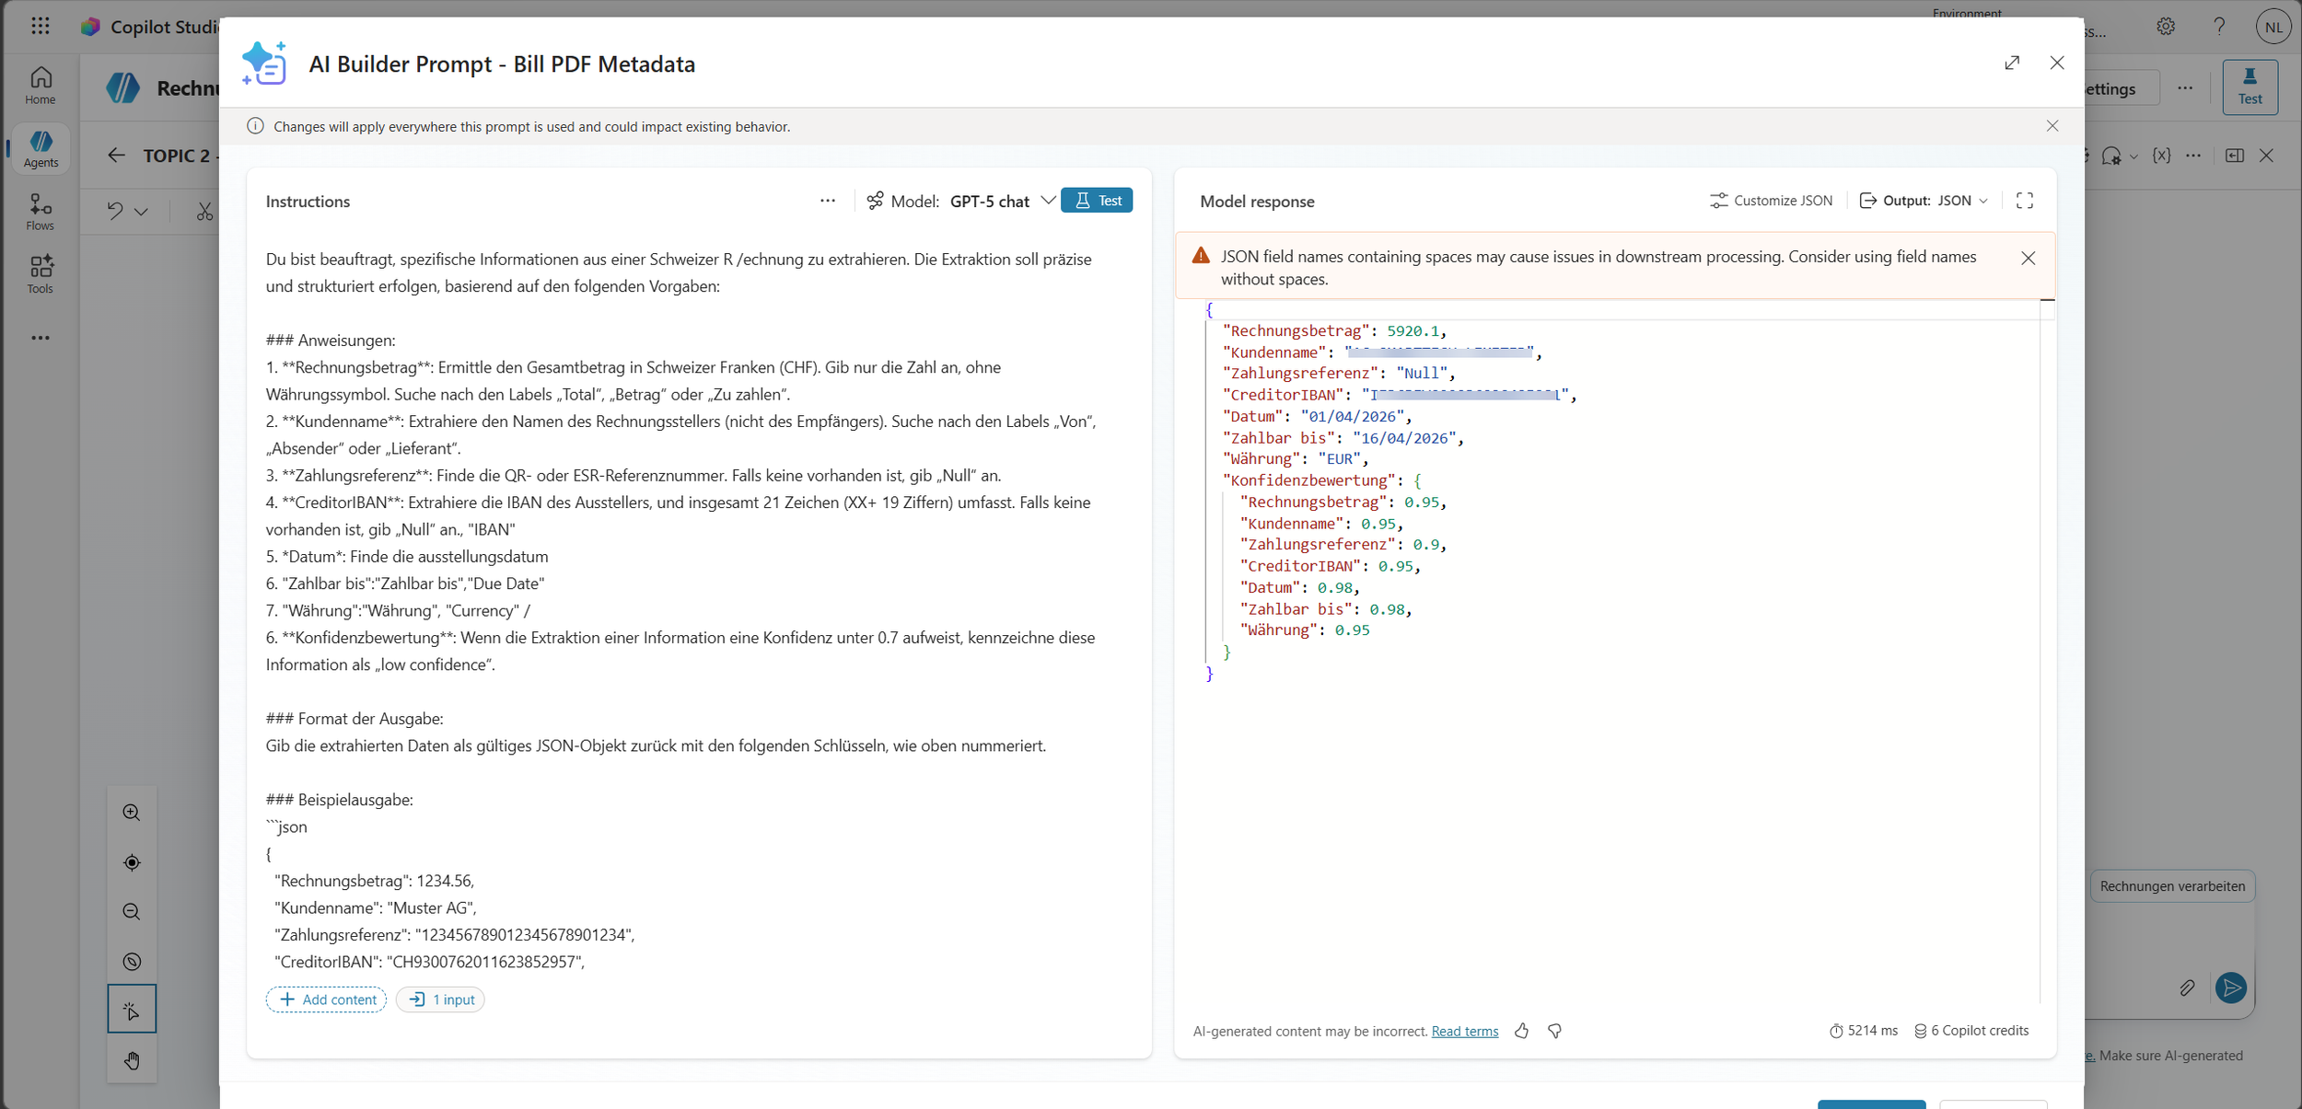Dismiss the changes-apply info banner
This screenshot has width=2302, height=1109.
(2052, 126)
